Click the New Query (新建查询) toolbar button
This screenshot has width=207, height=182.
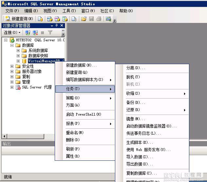tap(19, 19)
